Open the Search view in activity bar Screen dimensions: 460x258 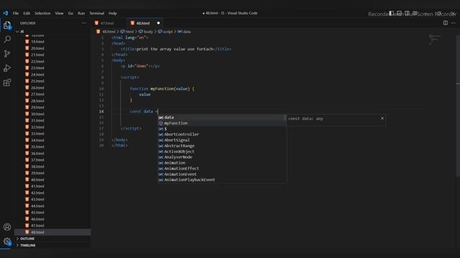click(x=7, y=39)
